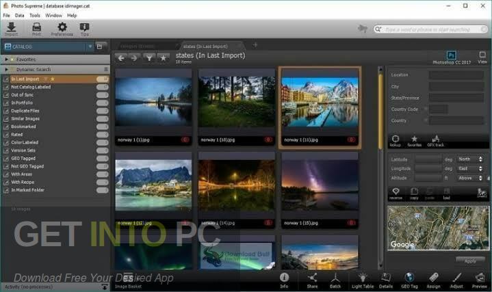Screen dimensions: 492x292
Task: Click in the City input field
Action: 456,87
